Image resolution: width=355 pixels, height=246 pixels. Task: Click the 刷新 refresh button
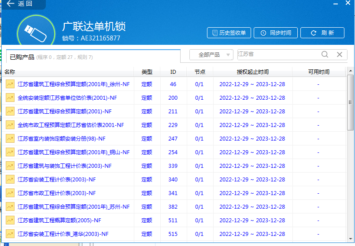322,33
